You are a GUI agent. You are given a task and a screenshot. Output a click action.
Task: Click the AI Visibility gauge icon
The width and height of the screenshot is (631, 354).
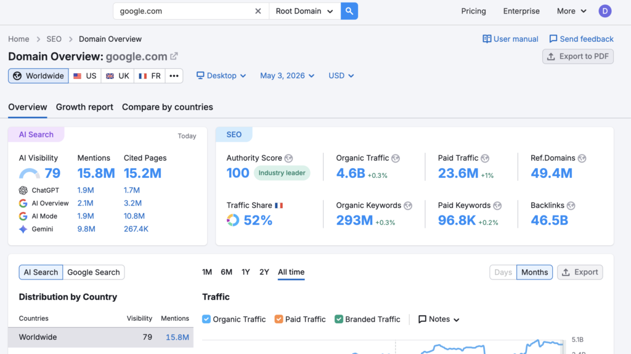point(30,174)
